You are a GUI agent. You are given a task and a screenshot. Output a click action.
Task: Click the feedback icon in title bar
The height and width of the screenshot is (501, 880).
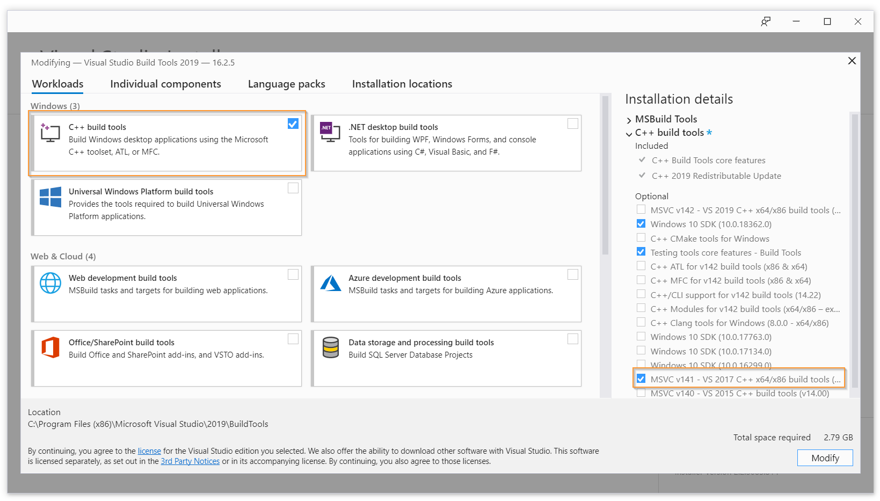coord(765,21)
